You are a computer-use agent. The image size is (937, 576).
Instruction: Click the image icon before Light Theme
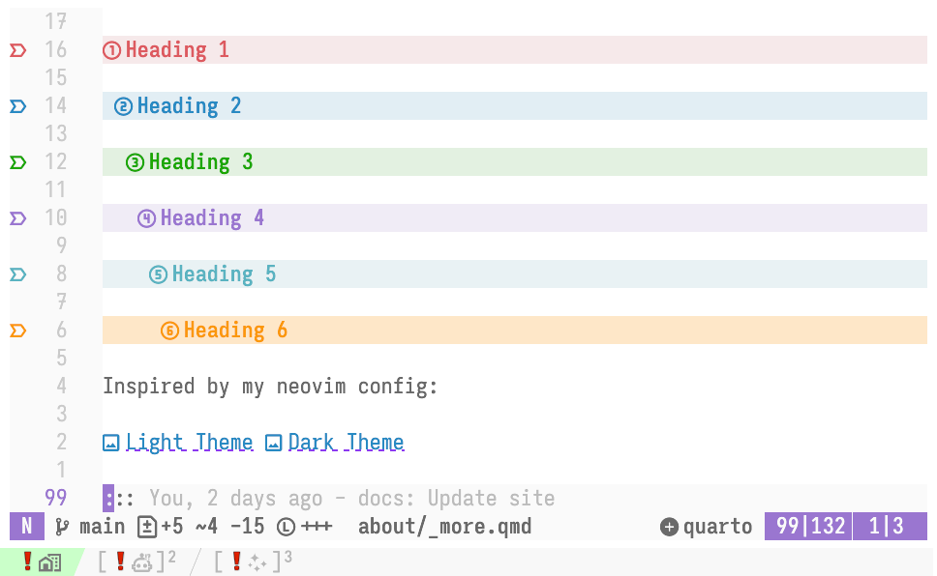pos(110,442)
